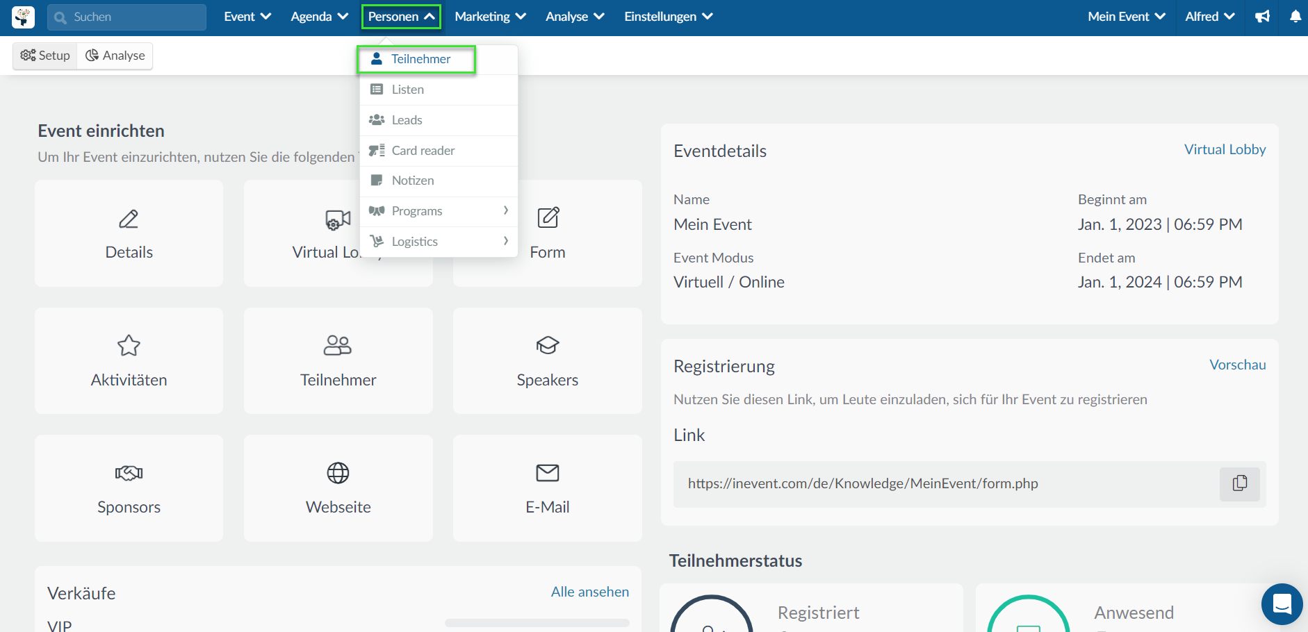This screenshot has width=1308, height=632.
Task: Expand the Analyse menu in top bar
Action: [575, 17]
